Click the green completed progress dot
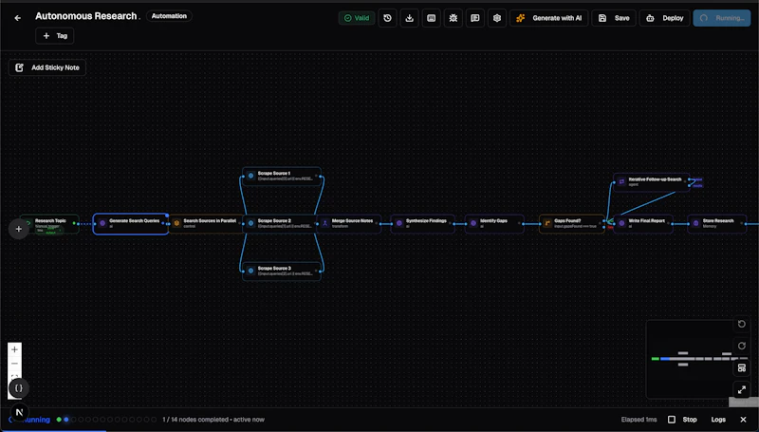 (x=59, y=420)
